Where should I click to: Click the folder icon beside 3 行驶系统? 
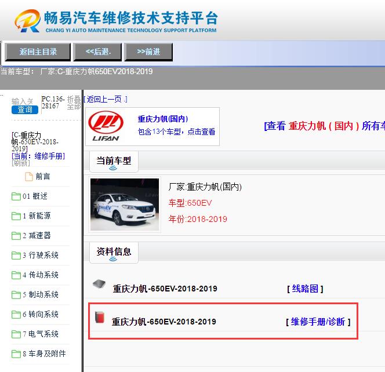click(16, 255)
